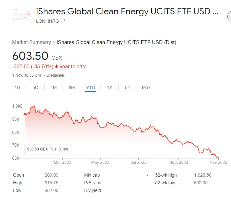Show the Max chart range
Image resolution: width=231 pixels, height=199 pixels.
(146, 88)
